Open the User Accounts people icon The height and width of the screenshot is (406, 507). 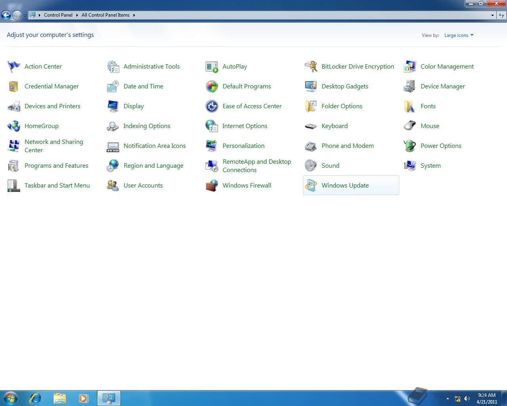tap(113, 186)
